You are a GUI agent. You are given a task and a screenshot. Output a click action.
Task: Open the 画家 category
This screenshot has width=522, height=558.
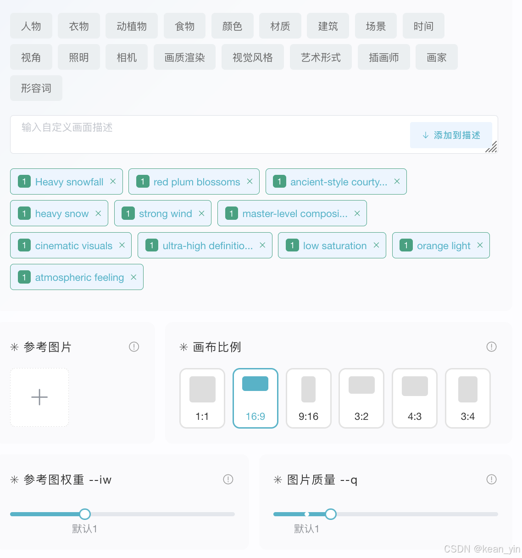coord(436,57)
